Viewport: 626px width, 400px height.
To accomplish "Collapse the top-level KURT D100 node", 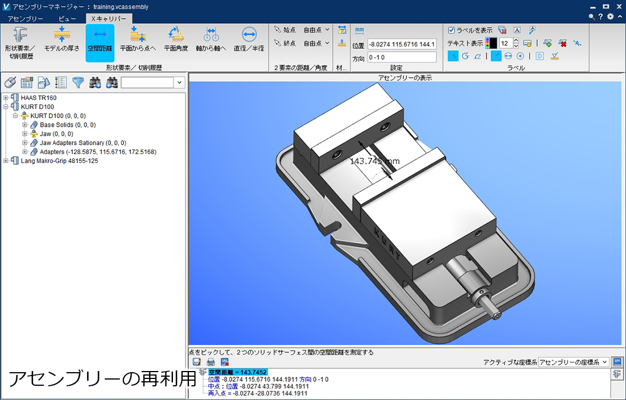I will (6, 107).
